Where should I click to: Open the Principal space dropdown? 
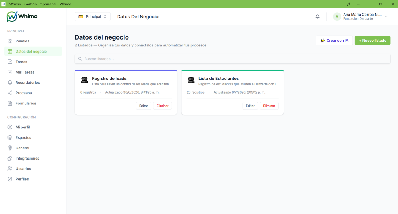point(93,16)
